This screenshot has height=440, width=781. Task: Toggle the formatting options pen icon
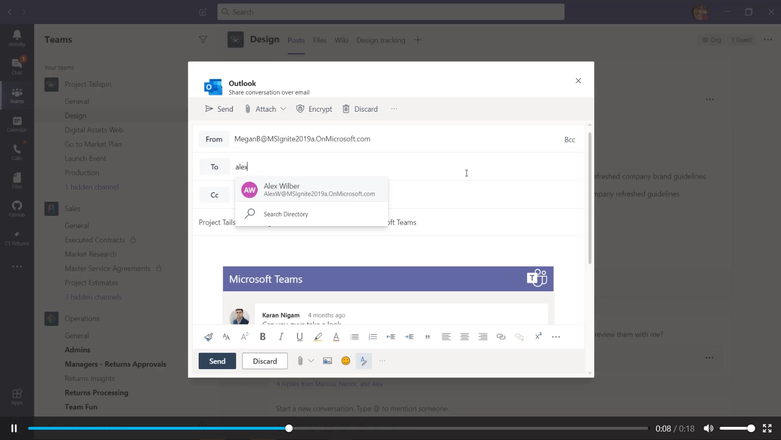coord(364,361)
